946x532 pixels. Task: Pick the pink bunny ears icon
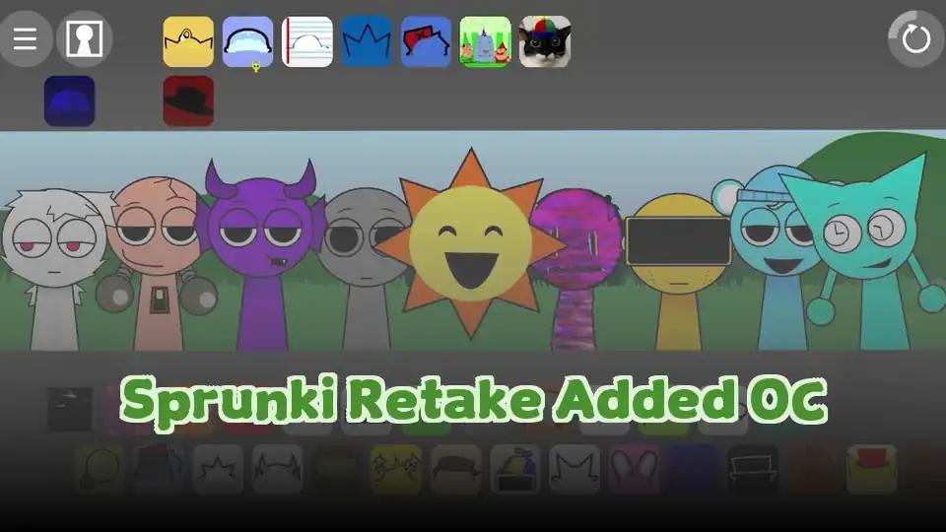pos(634,469)
